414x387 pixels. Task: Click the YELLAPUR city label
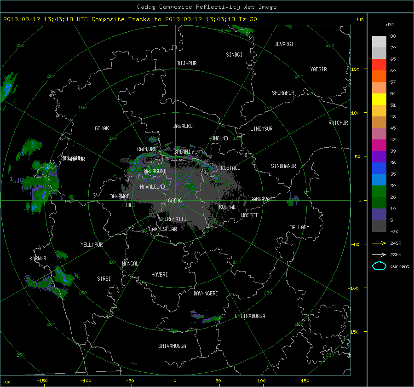pos(92,245)
